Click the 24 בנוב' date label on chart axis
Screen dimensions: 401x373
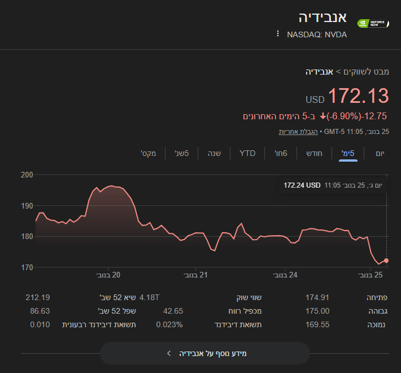[x=285, y=275]
